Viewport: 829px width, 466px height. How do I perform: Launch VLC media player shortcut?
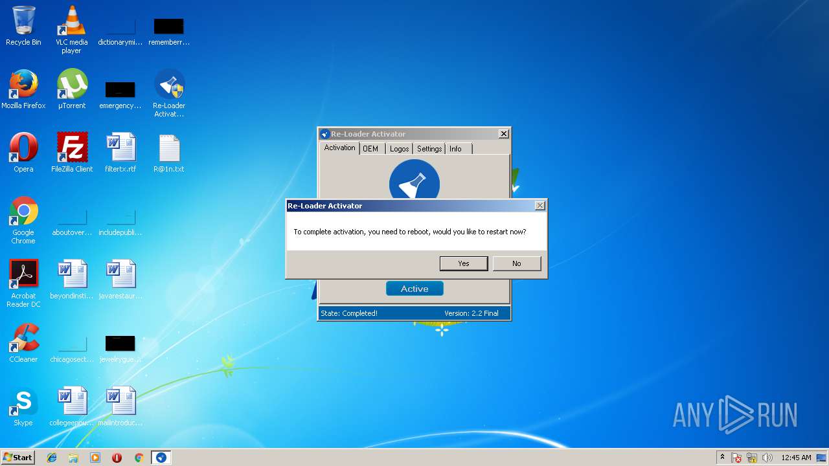tap(71, 30)
